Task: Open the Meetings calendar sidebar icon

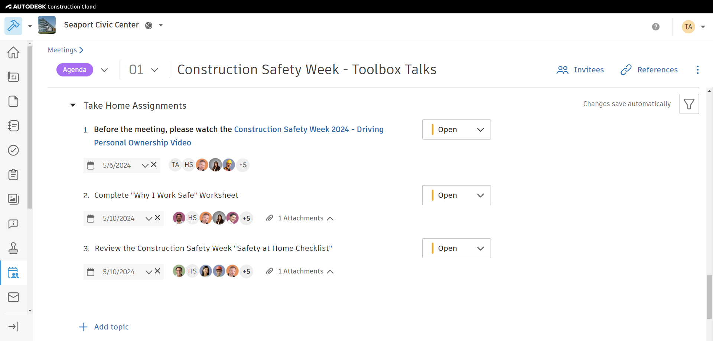Action: point(13,273)
